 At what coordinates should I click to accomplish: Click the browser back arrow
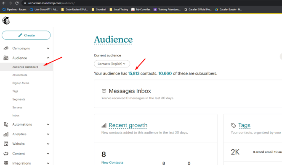4,3
